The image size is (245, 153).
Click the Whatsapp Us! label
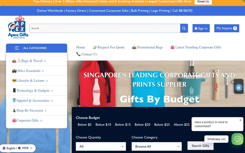click(x=216, y=139)
